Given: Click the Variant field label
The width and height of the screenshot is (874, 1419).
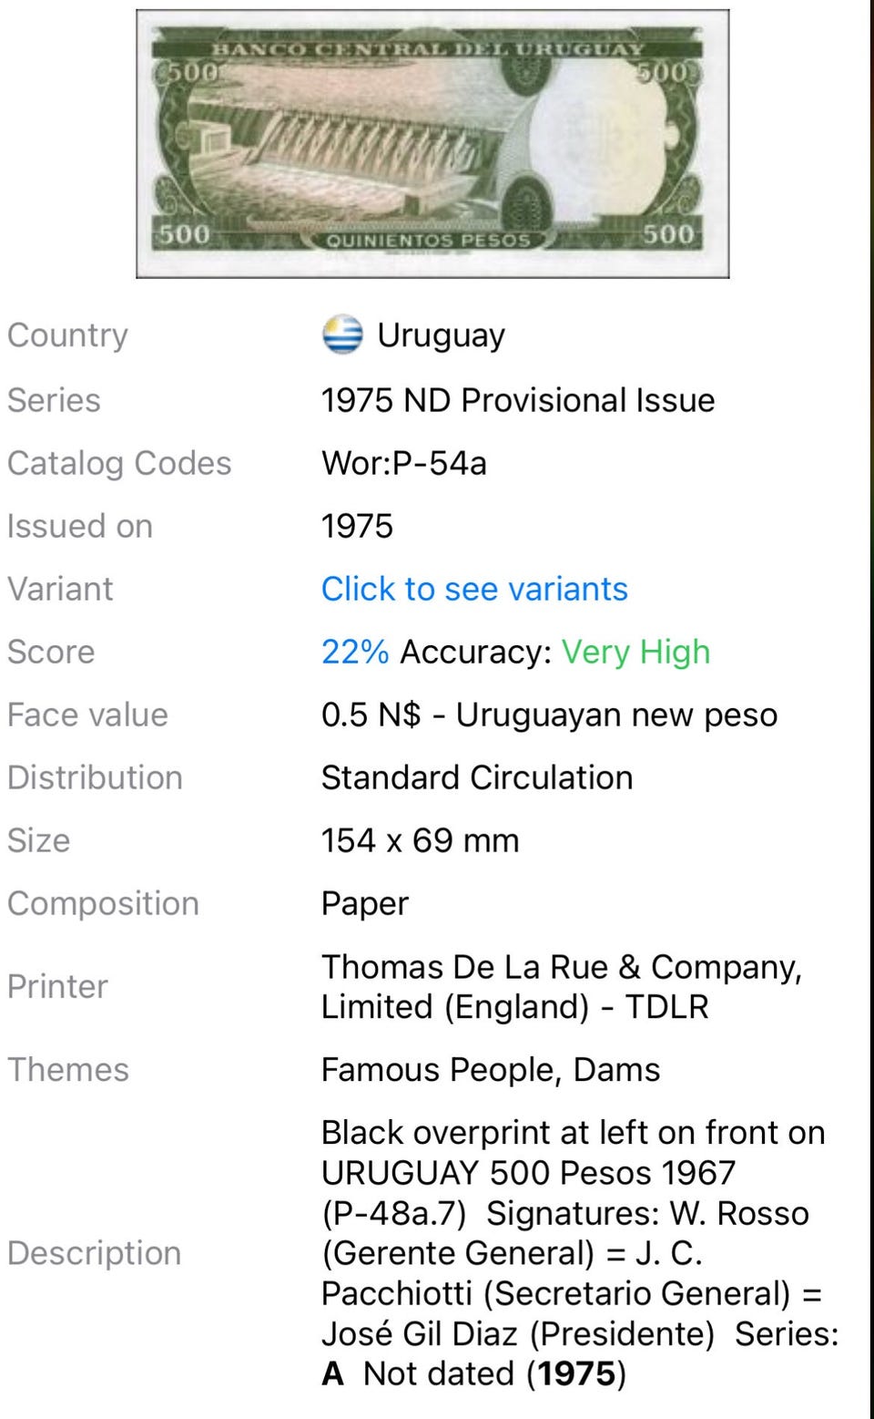Looking at the screenshot, I should (60, 589).
